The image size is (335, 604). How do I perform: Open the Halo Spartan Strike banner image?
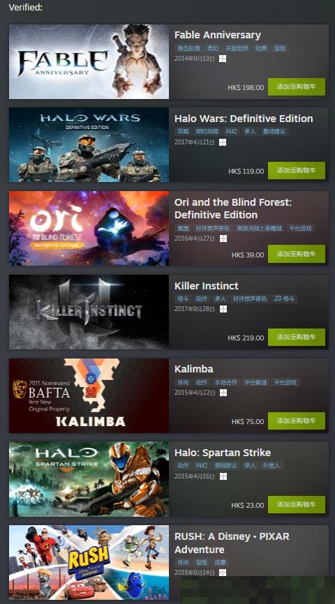89,479
